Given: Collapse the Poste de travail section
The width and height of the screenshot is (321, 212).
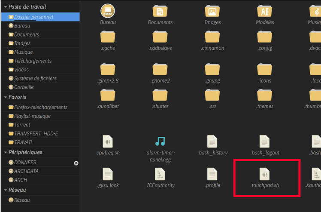Looking at the screenshot, I should pos(5,7).
